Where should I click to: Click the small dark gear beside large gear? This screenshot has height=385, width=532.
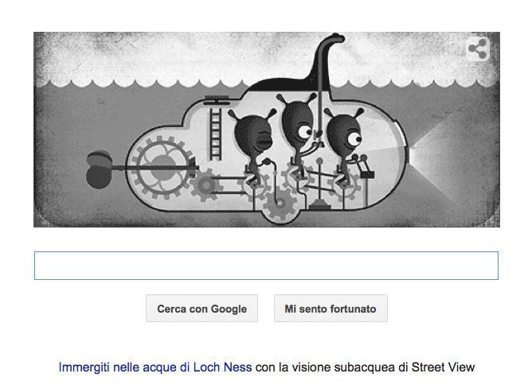(205, 185)
